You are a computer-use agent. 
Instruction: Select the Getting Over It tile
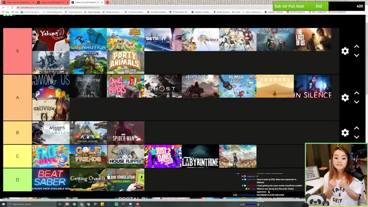[88, 180]
